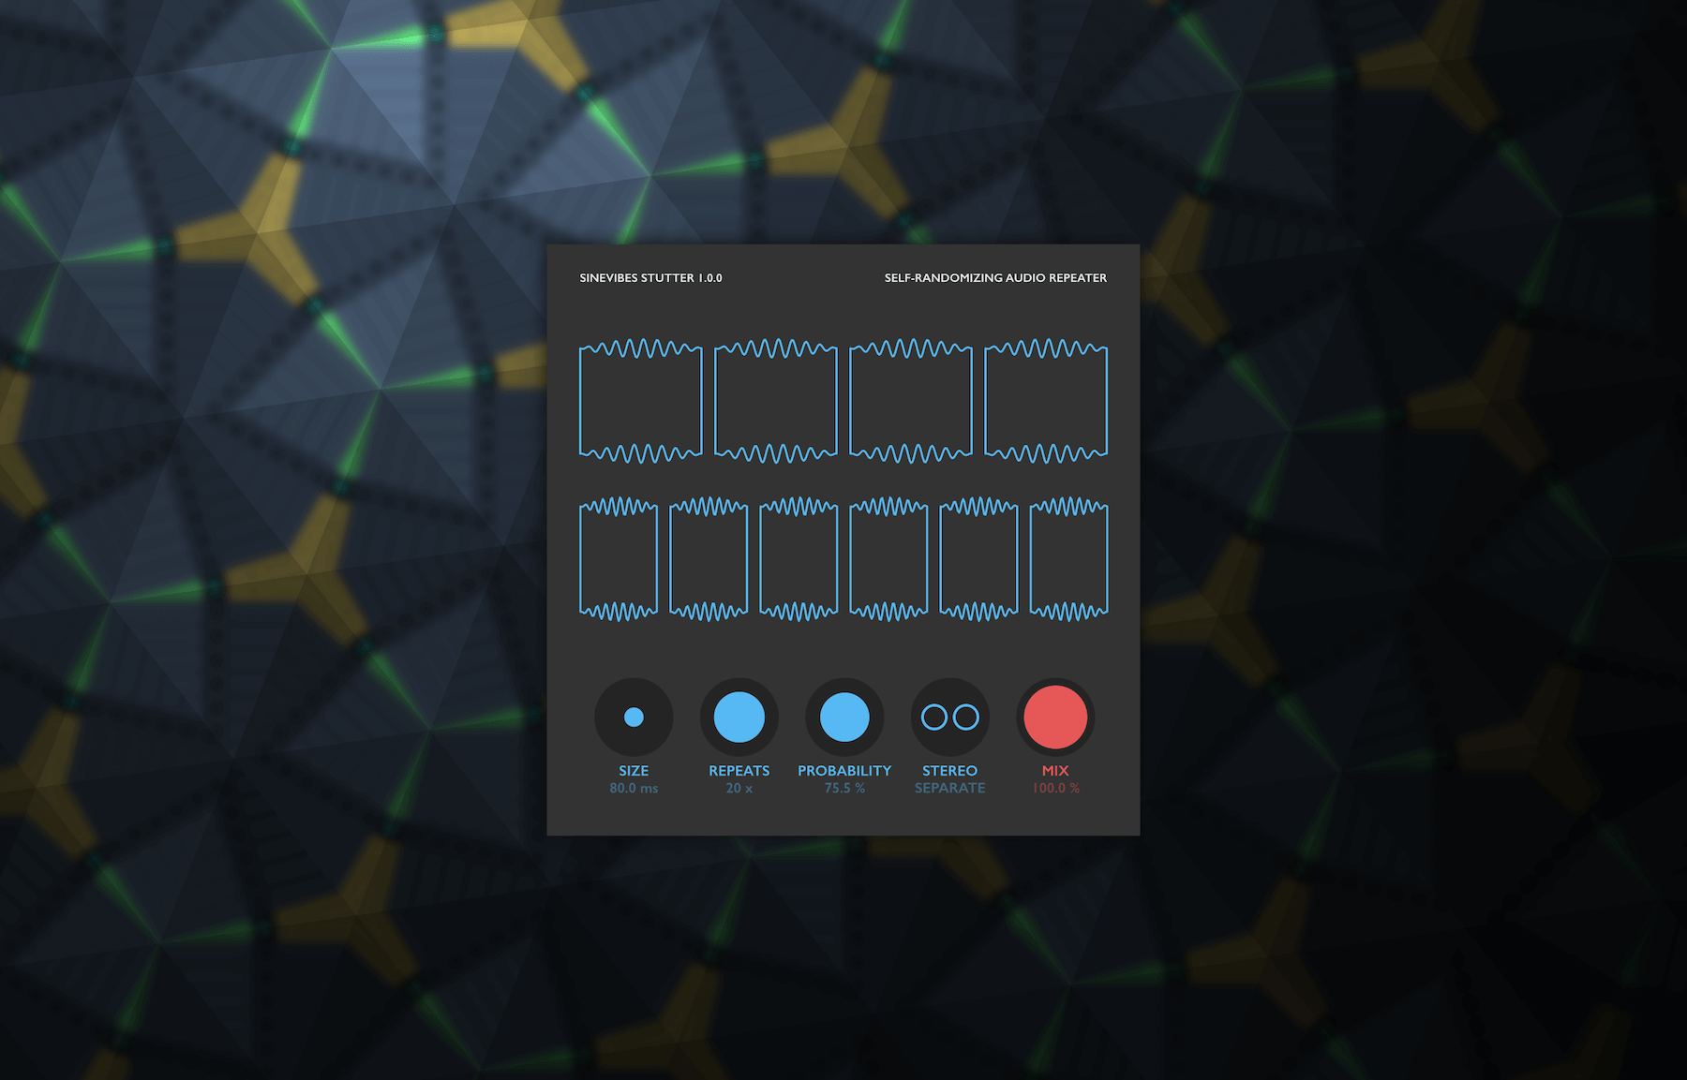Click the STEREO label
1687x1080 pixels.
pyautogui.click(x=950, y=771)
